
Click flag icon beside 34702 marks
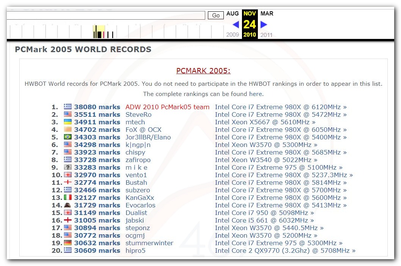(x=67, y=129)
